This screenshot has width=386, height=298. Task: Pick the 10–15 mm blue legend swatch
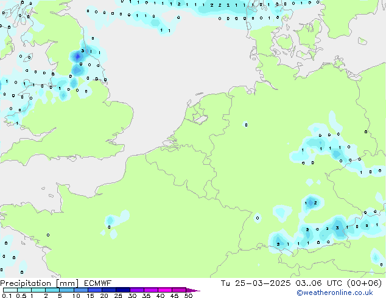pos(80,290)
